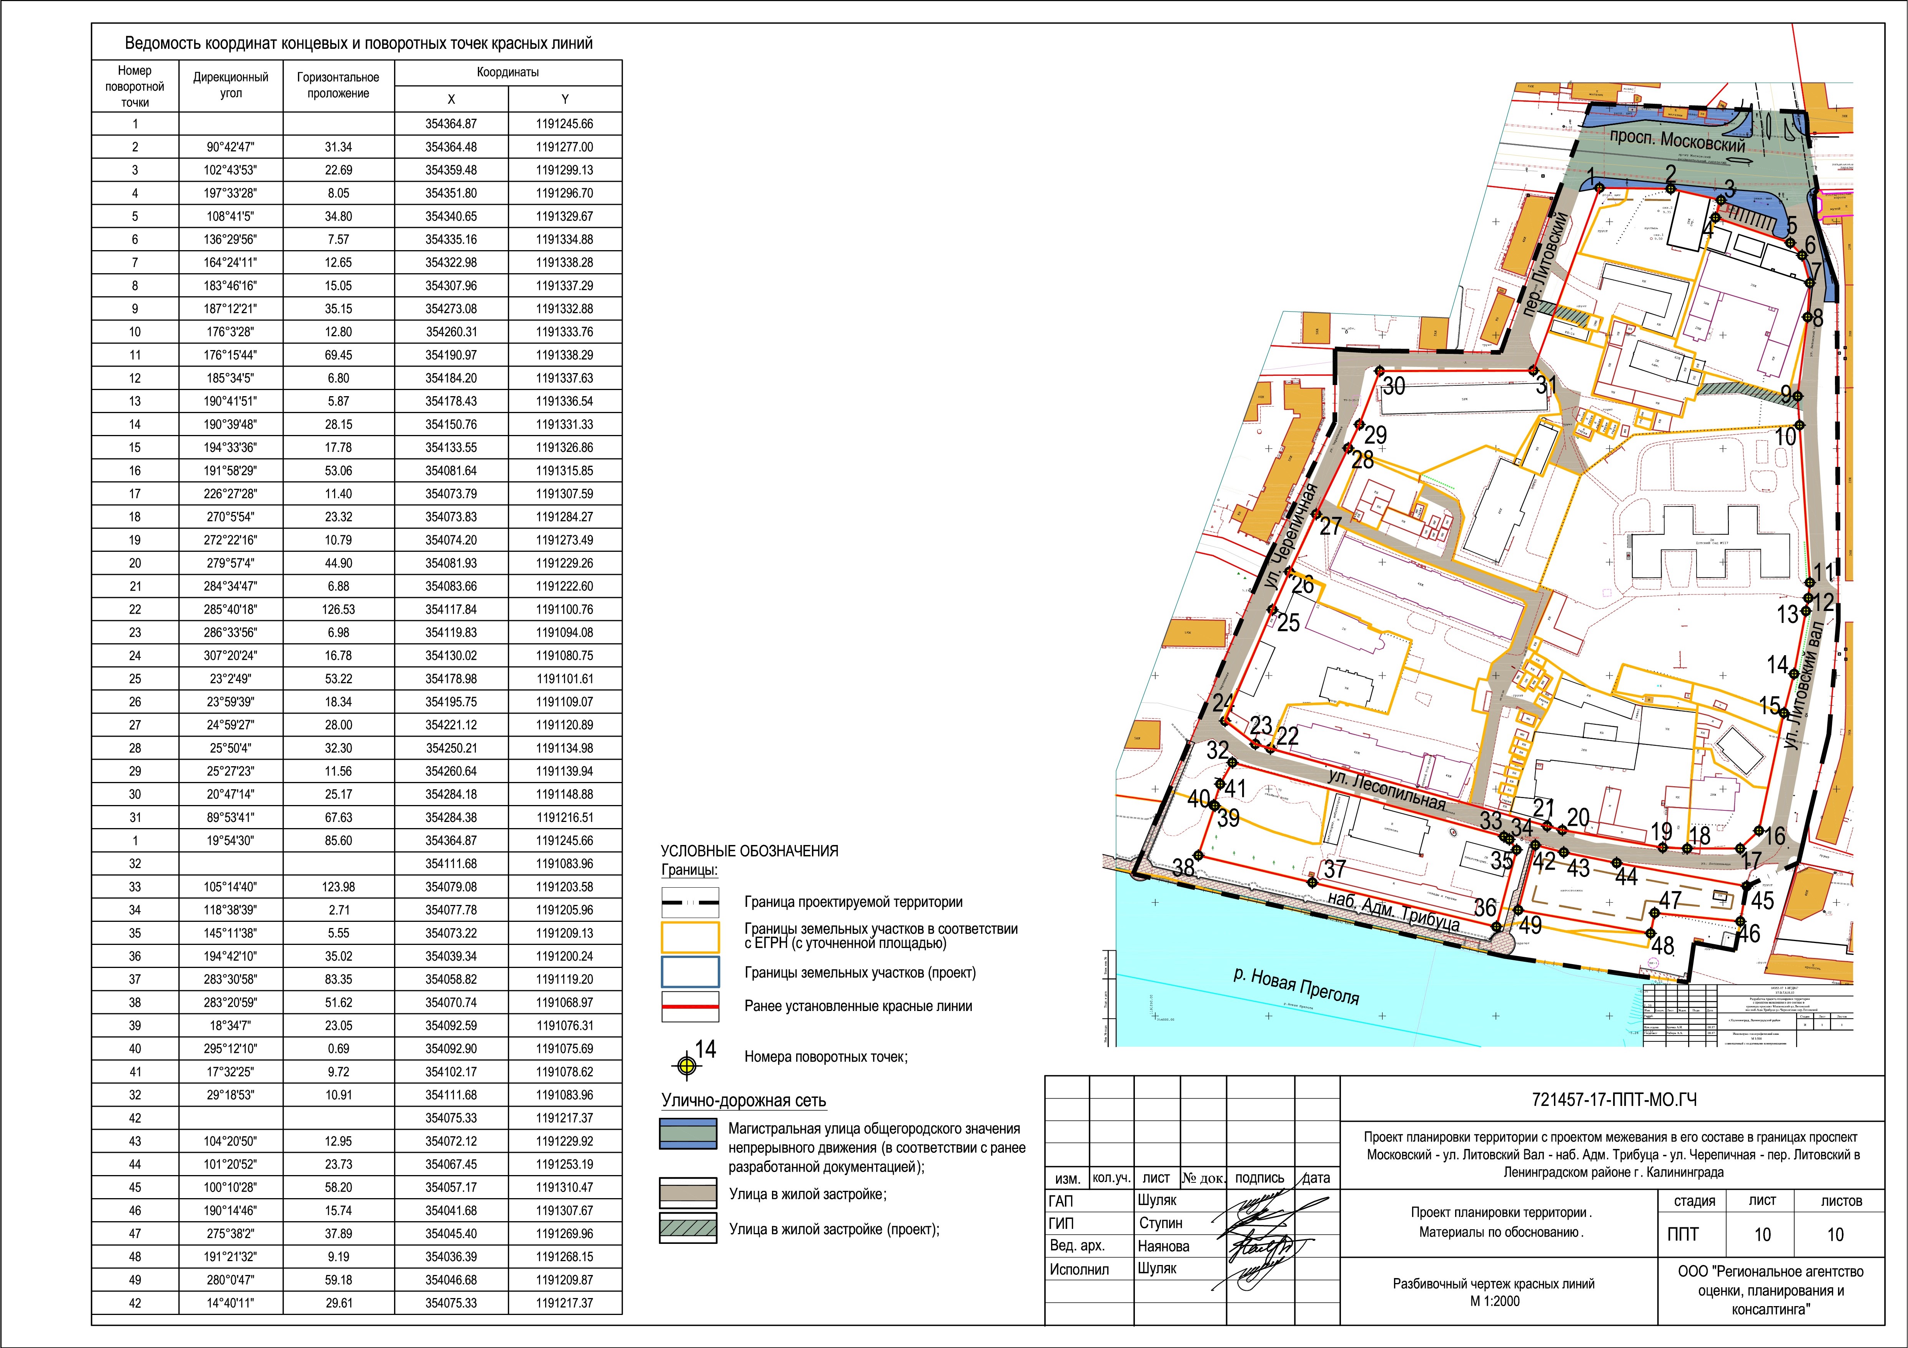
Task: Click turning point marker 30 on the map
Action: [1379, 370]
